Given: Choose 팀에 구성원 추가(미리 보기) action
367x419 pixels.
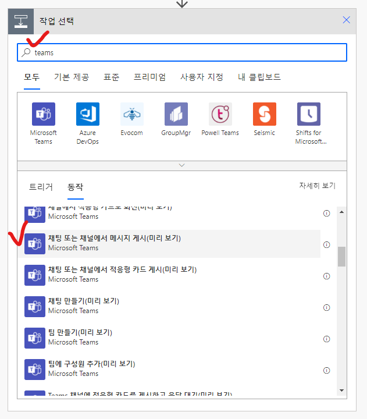Looking at the screenshot, I should [169, 370].
